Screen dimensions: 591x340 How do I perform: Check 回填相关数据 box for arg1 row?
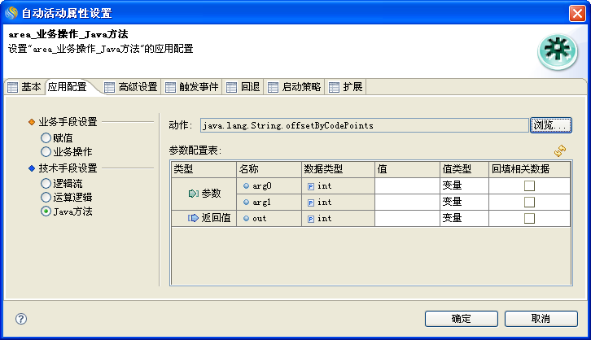[x=529, y=202]
